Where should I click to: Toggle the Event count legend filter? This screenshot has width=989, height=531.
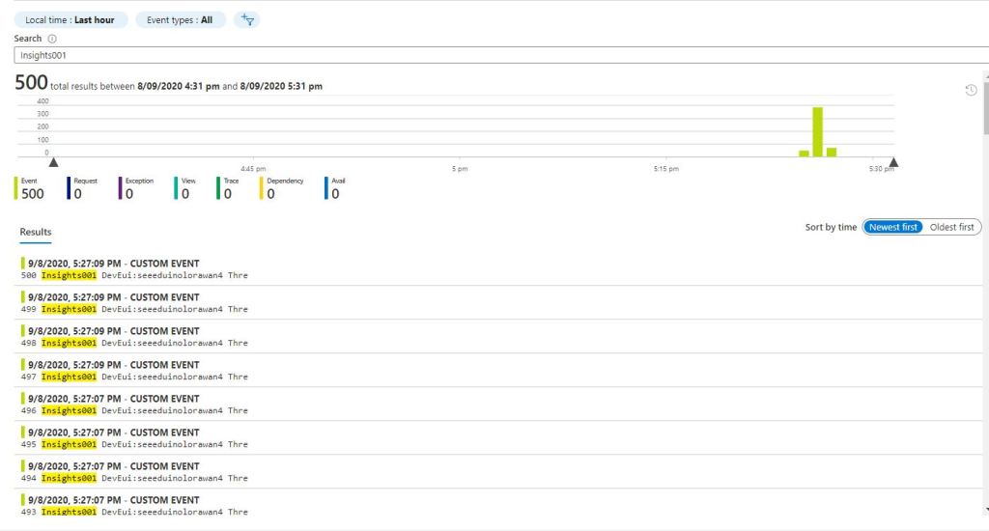(x=32, y=188)
